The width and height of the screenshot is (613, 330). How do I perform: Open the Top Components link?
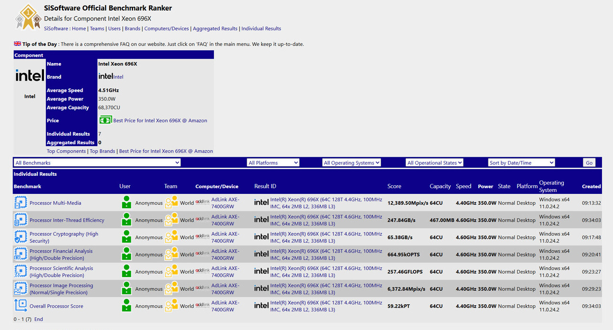pos(66,151)
